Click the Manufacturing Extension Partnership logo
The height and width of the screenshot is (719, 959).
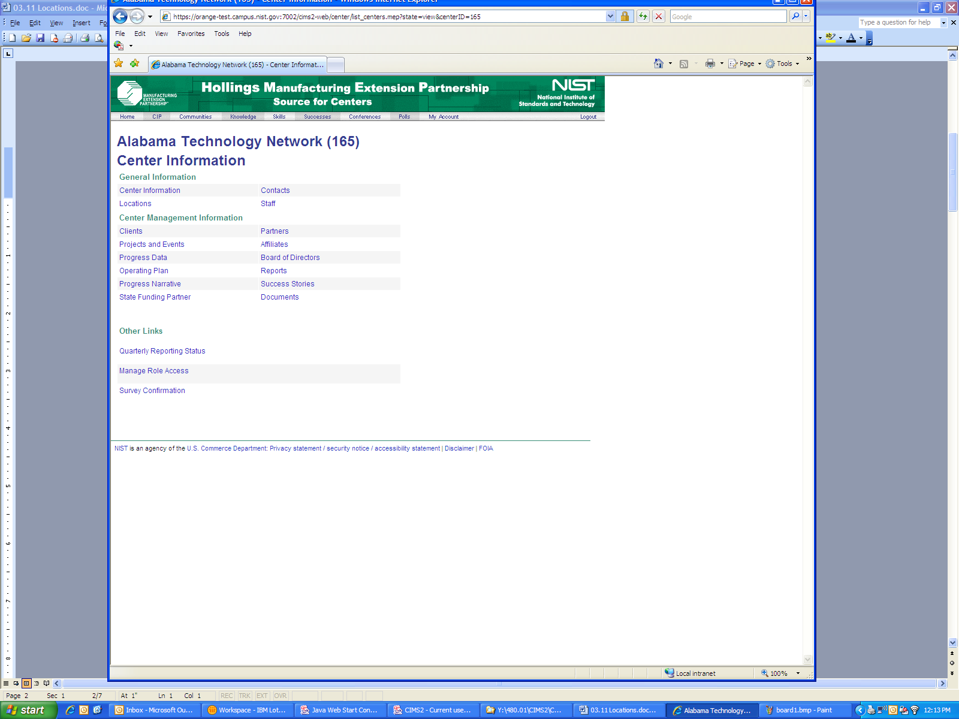click(x=147, y=93)
